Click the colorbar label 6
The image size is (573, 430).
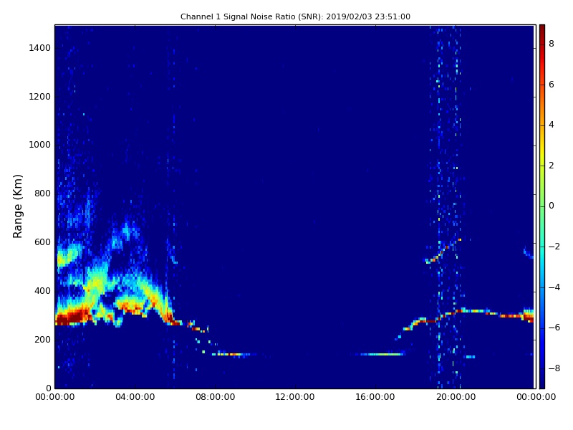[552, 85]
